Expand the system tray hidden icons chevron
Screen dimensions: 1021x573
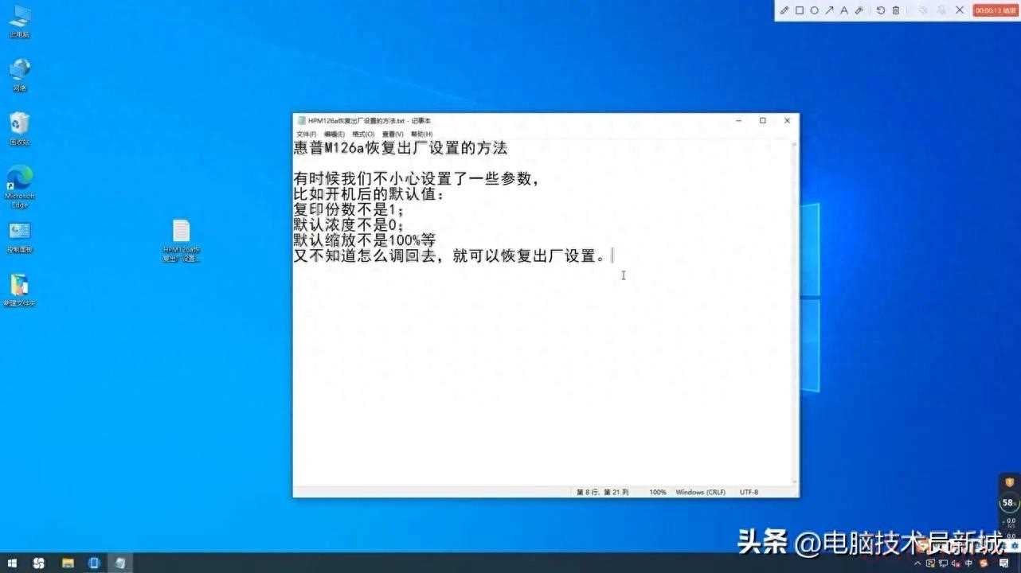pyautogui.click(x=919, y=563)
